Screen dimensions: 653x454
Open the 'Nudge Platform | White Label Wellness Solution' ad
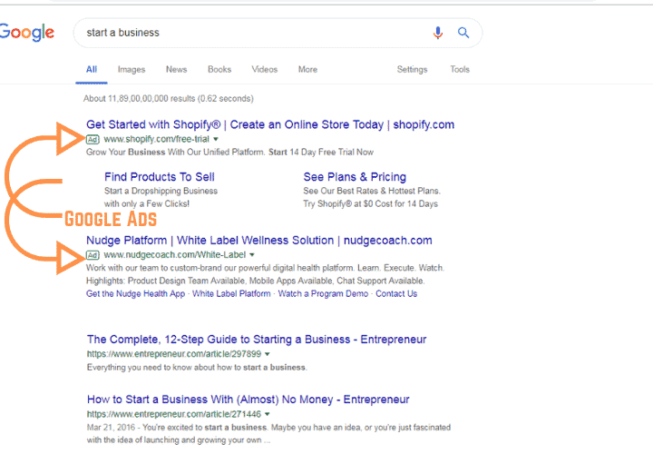[x=259, y=241]
